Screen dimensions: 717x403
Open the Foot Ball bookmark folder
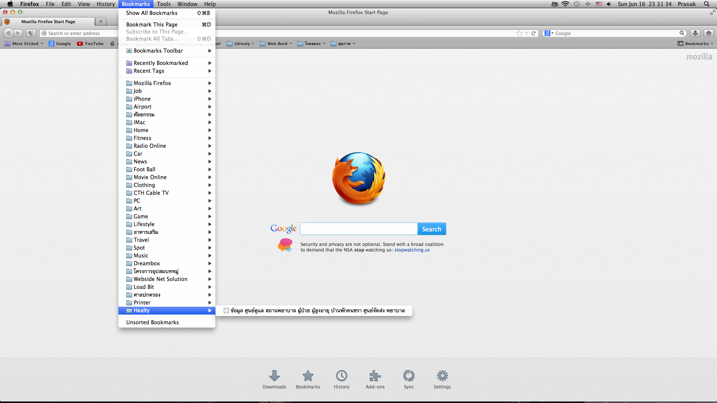167,169
